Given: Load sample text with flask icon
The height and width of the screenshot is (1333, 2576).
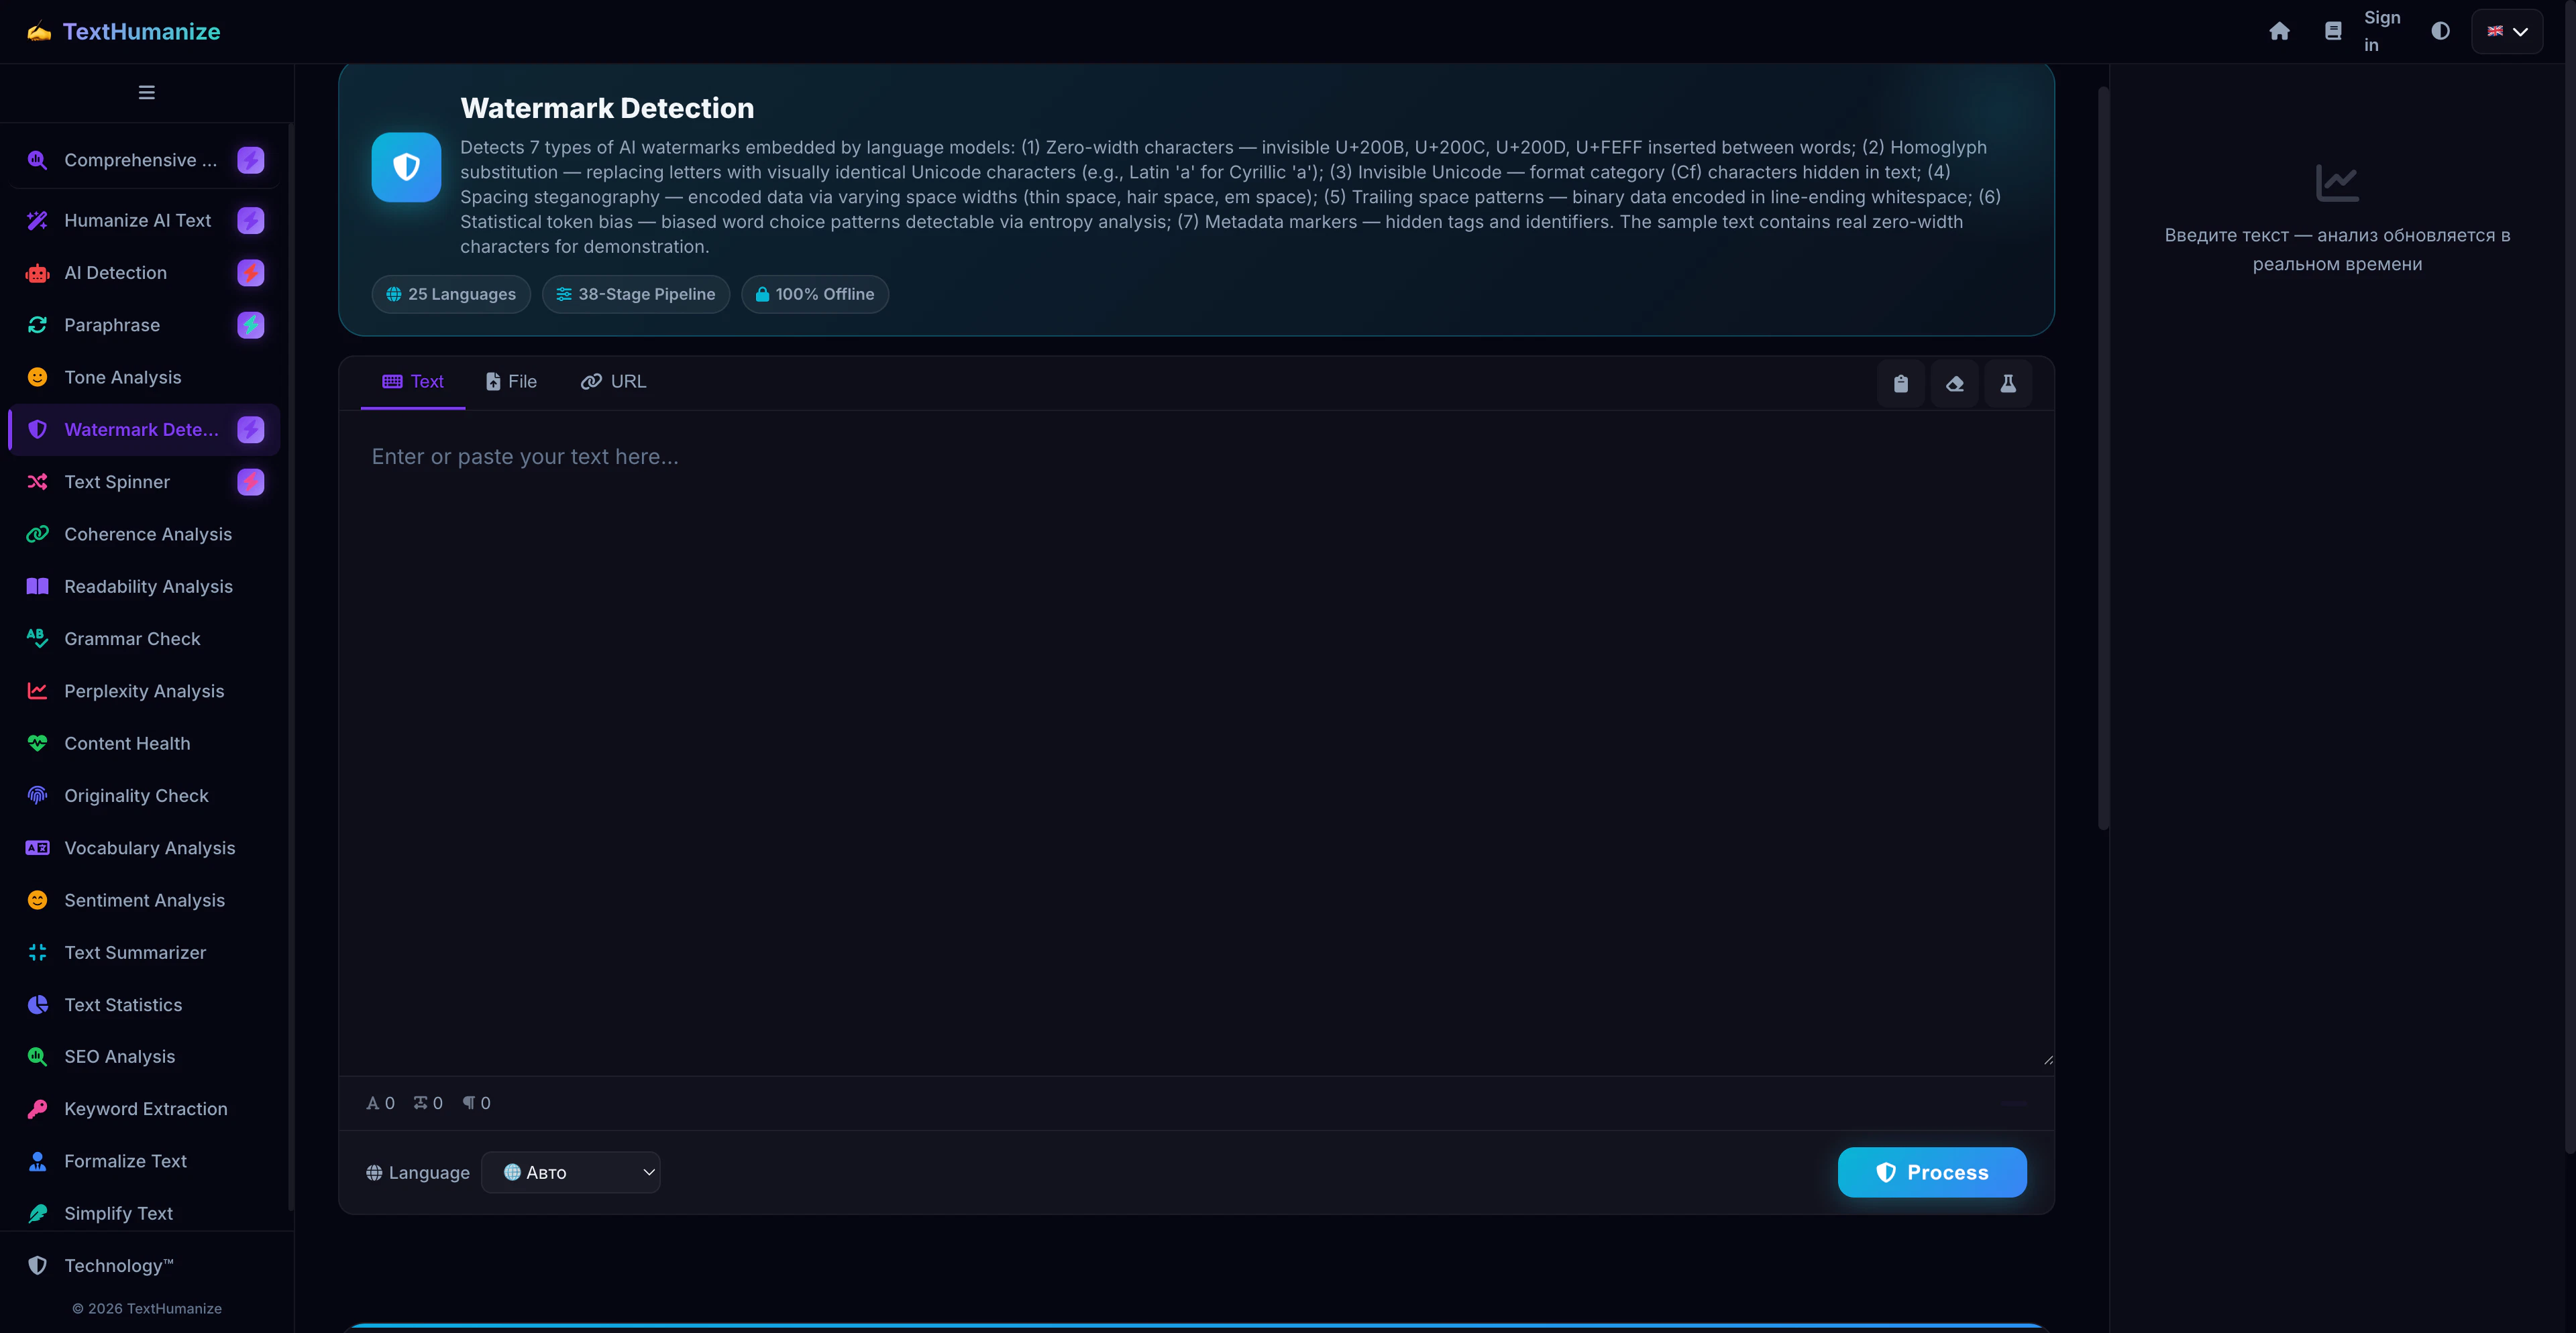Looking at the screenshot, I should pyautogui.click(x=2007, y=384).
